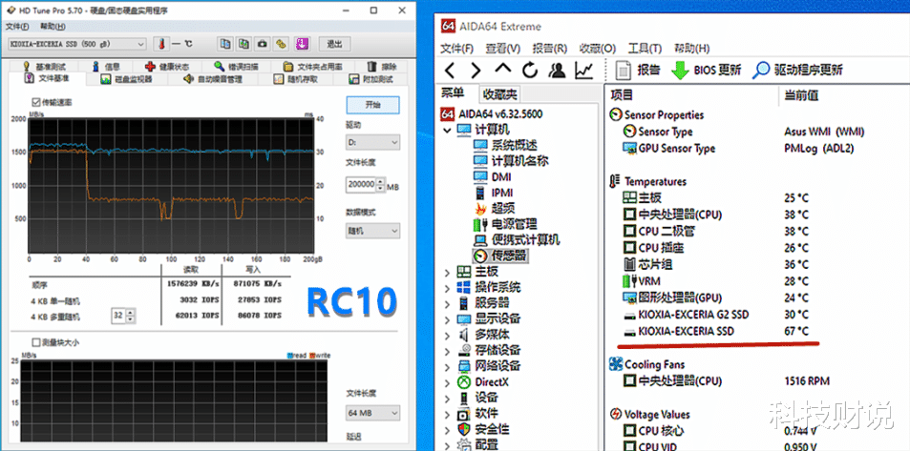Screen dimensions: 910x451
Task: Open the 信息 info tab
Action: point(106,67)
